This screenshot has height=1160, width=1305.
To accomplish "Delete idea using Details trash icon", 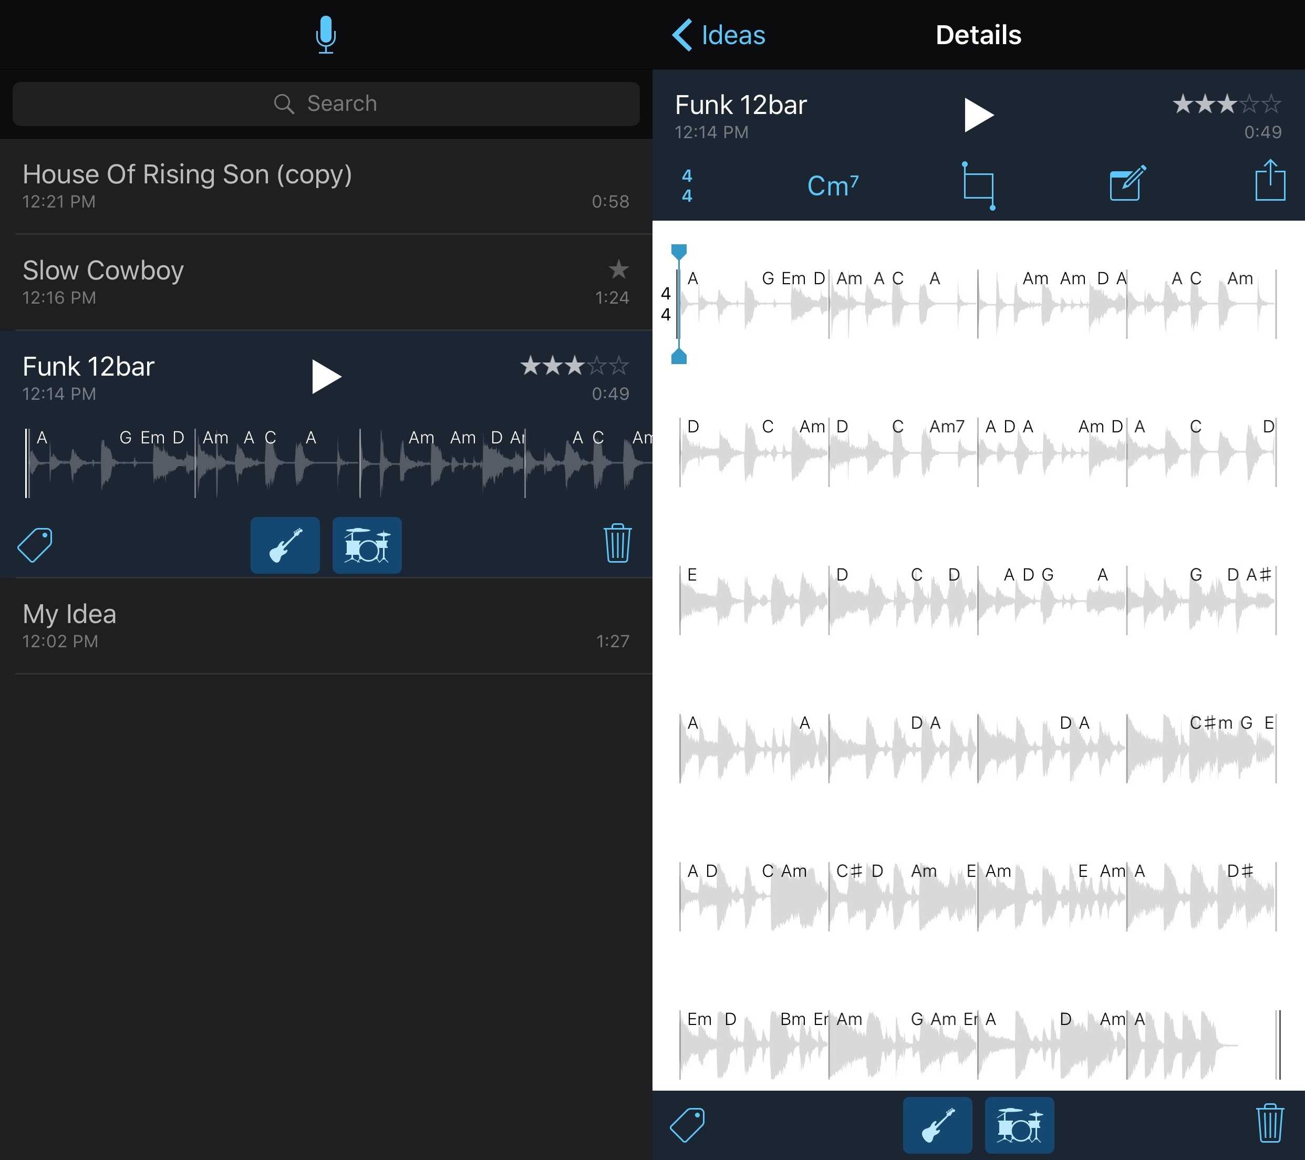I will point(1269,1124).
